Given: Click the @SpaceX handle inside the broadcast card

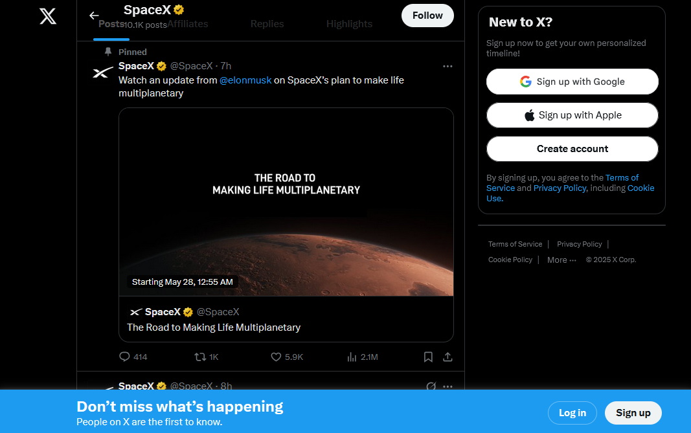Looking at the screenshot, I should pyautogui.click(x=218, y=312).
